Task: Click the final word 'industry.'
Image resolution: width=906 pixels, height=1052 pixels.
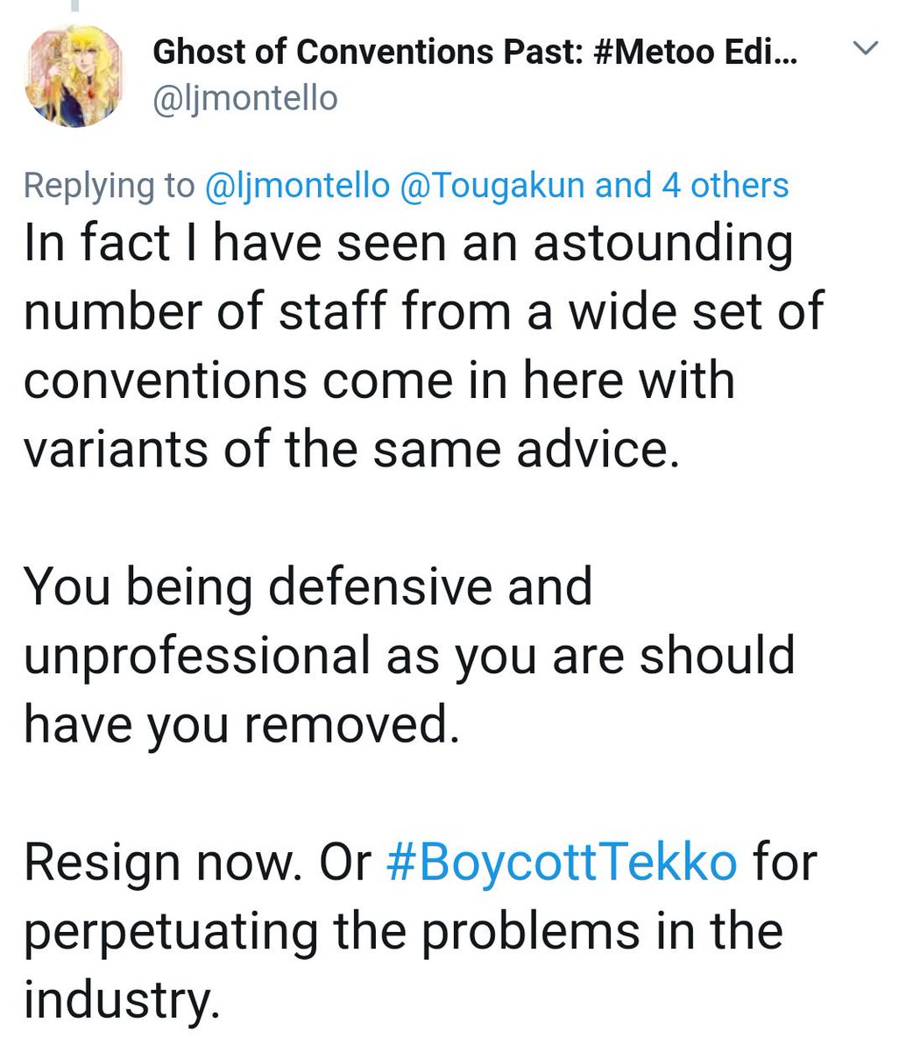Action: pyautogui.click(x=121, y=999)
